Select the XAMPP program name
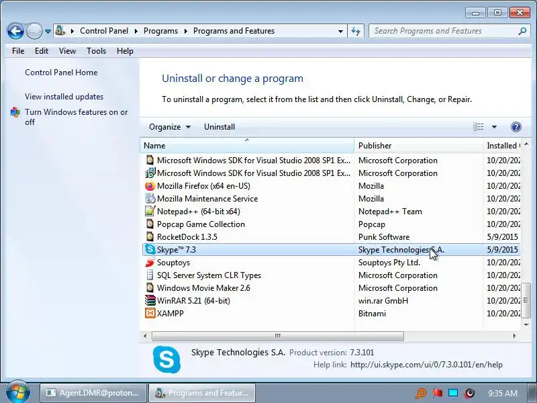This screenshot has width=537, height=403. [x=170, y=313]
